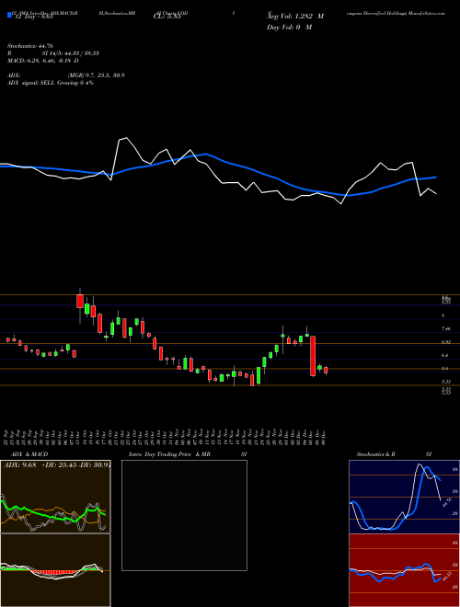Image resolution: width=460 pixels, height=607 pixels.
Task: Click the blue 12-day SMA legend square
Action: 9,15
